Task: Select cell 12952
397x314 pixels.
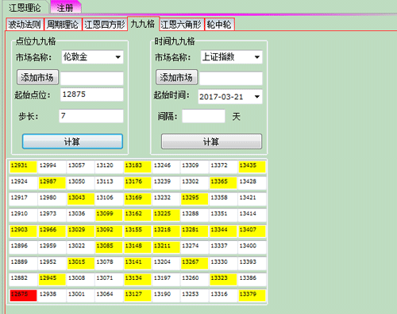Action: (x=52, y=263)
